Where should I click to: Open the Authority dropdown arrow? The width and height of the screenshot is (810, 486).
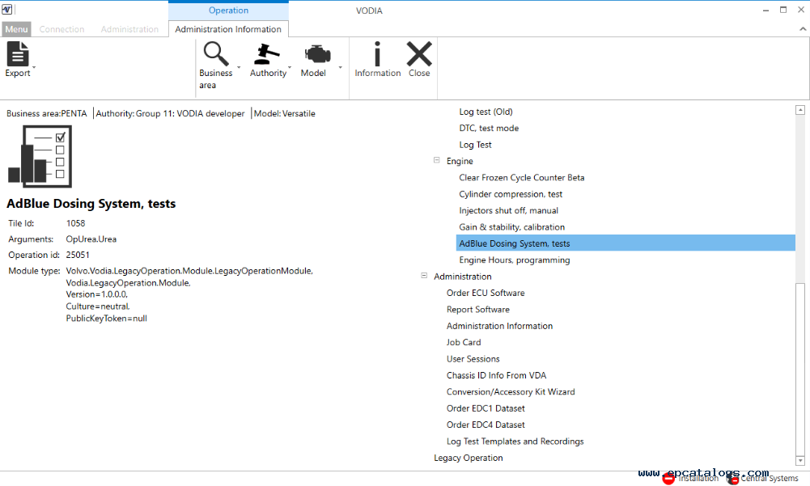pos(290,68)
